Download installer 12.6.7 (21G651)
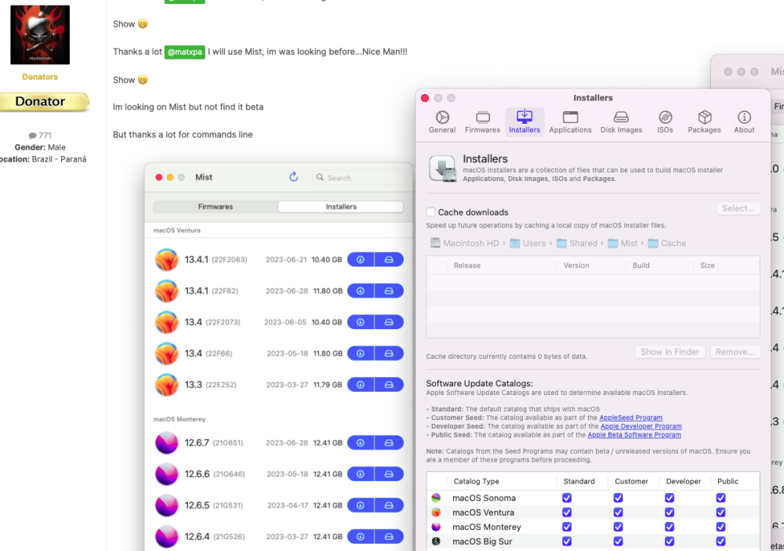 (x=361, y=443)
